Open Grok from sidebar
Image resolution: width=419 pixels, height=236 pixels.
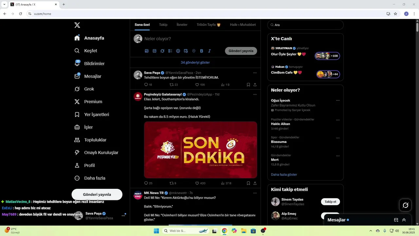coord(84,89)
